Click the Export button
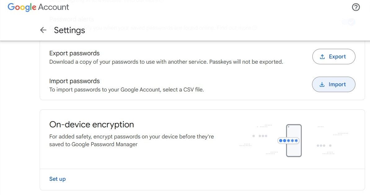Screen dimensions: 370x195 click(x=334, y=57)
